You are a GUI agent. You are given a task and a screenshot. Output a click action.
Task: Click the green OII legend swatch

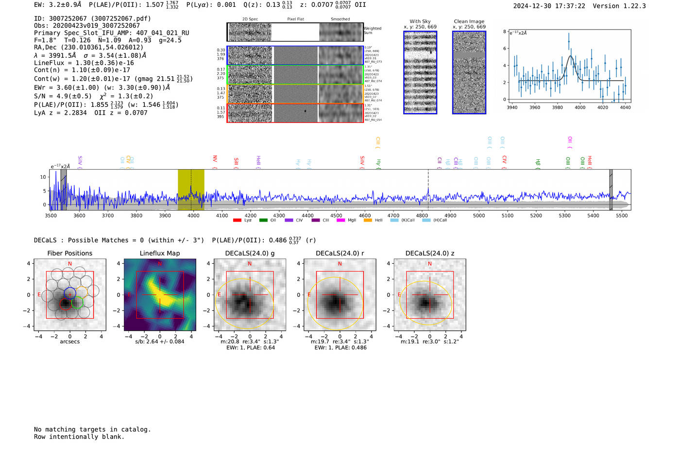(263, 220)
